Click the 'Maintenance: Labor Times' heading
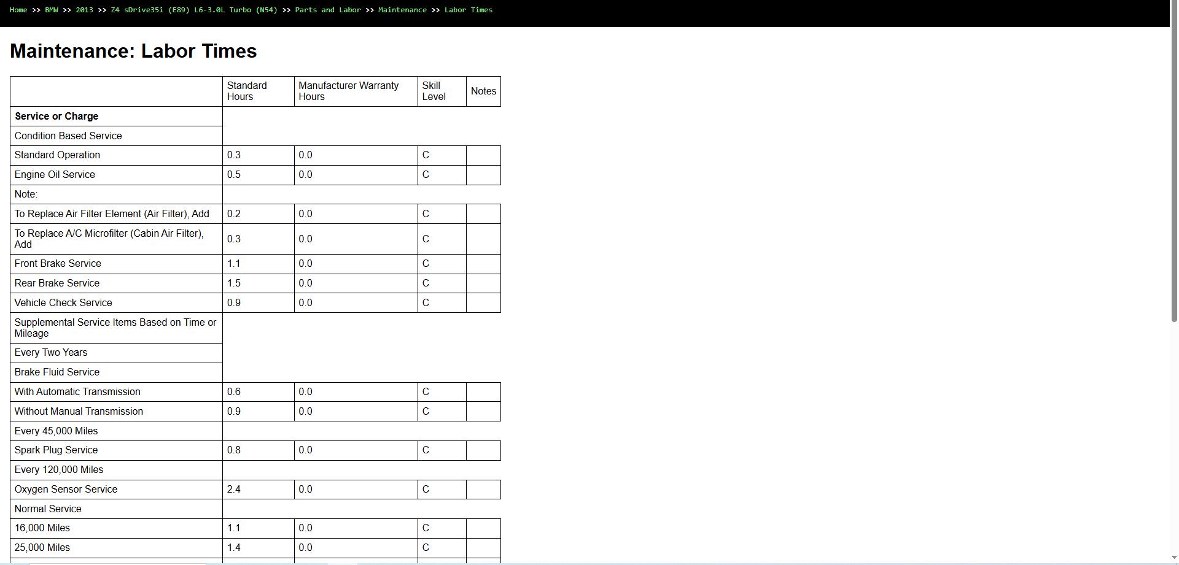This screenshot has height=565, width=1179. [x=133, y=51]
